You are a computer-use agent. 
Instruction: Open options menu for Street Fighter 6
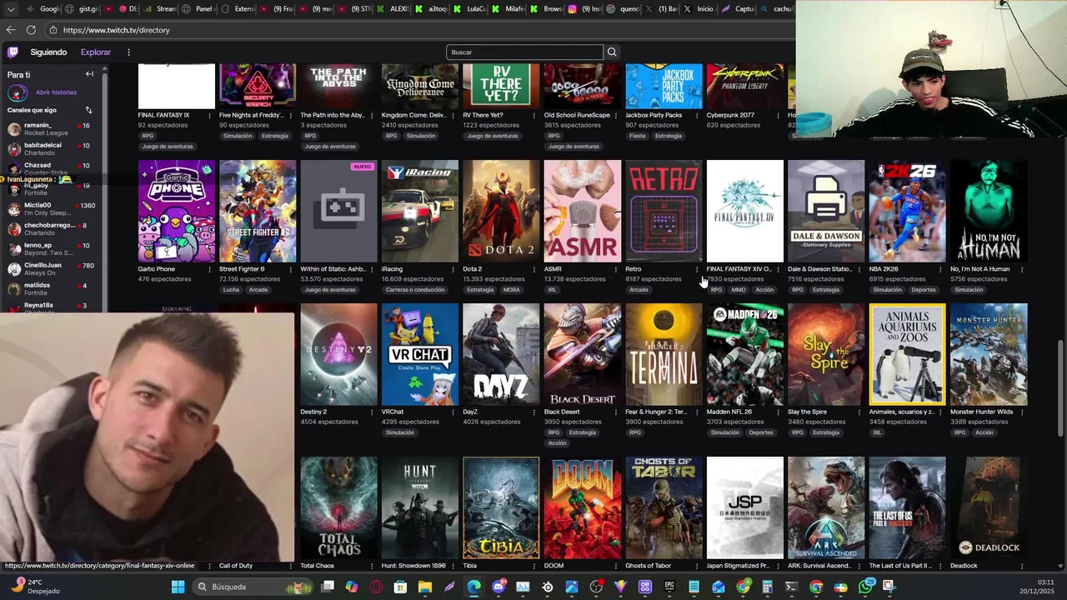[291, 269]
